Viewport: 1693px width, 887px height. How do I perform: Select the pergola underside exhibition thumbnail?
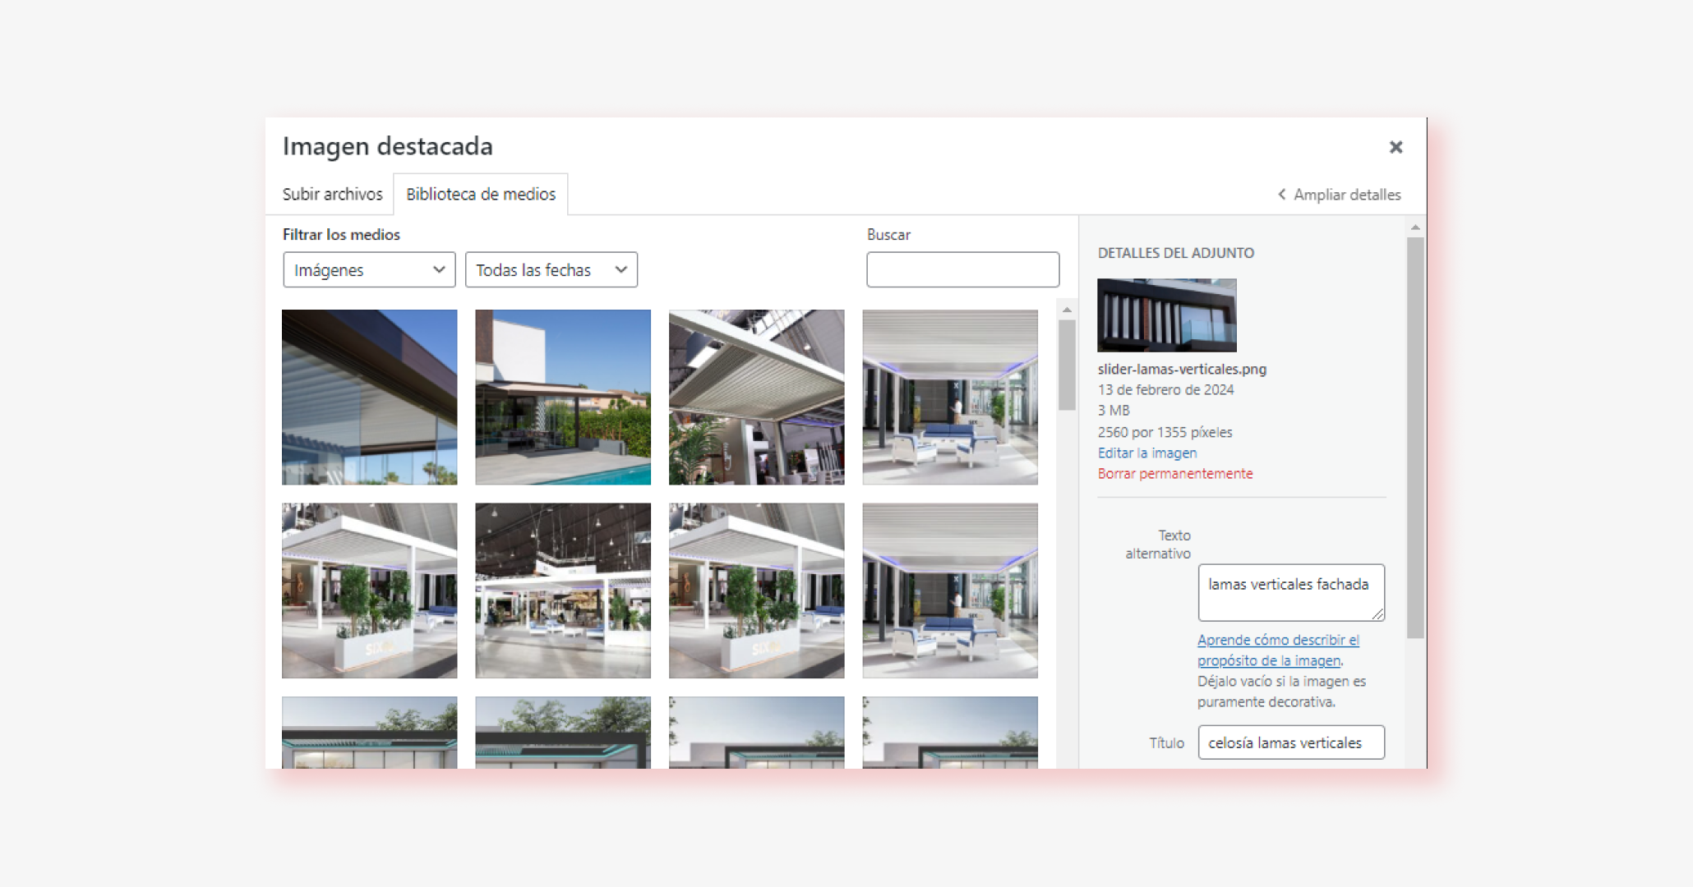coord(756,397)
